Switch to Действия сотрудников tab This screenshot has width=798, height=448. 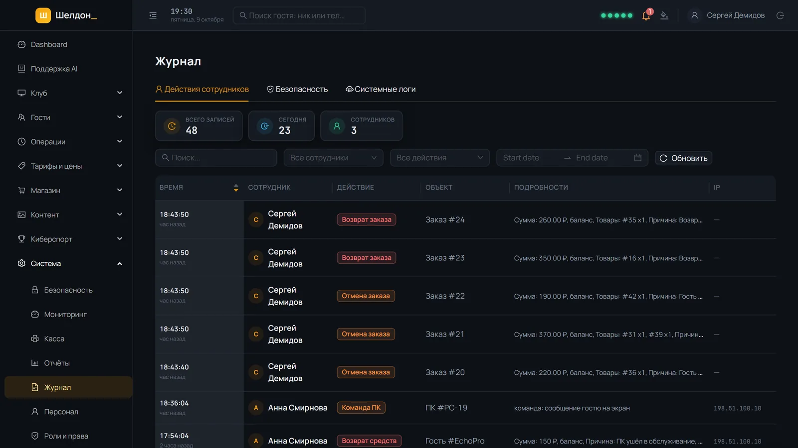tap(202, 89)
